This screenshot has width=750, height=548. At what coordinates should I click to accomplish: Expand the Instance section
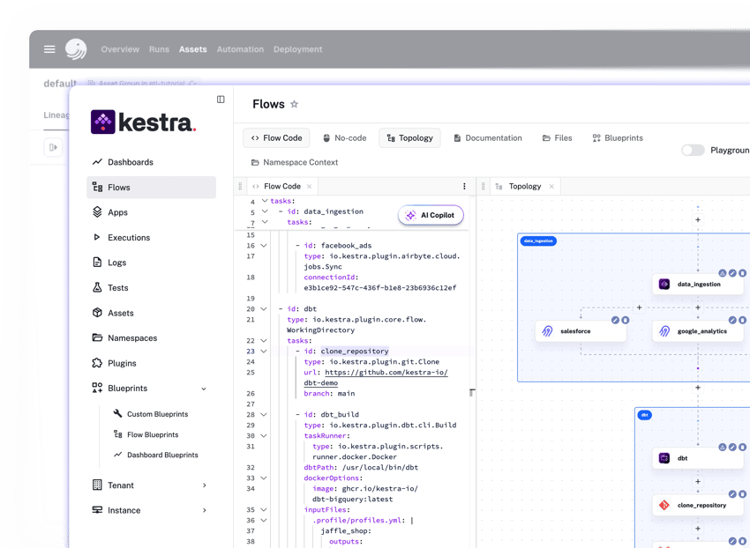point(120,509)
